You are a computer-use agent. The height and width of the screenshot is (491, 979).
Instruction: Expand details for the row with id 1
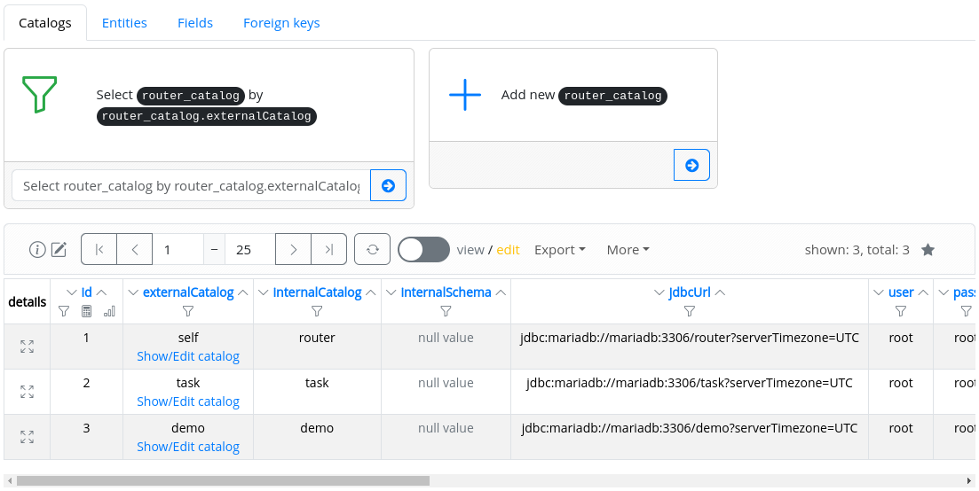tap(27, 347)
